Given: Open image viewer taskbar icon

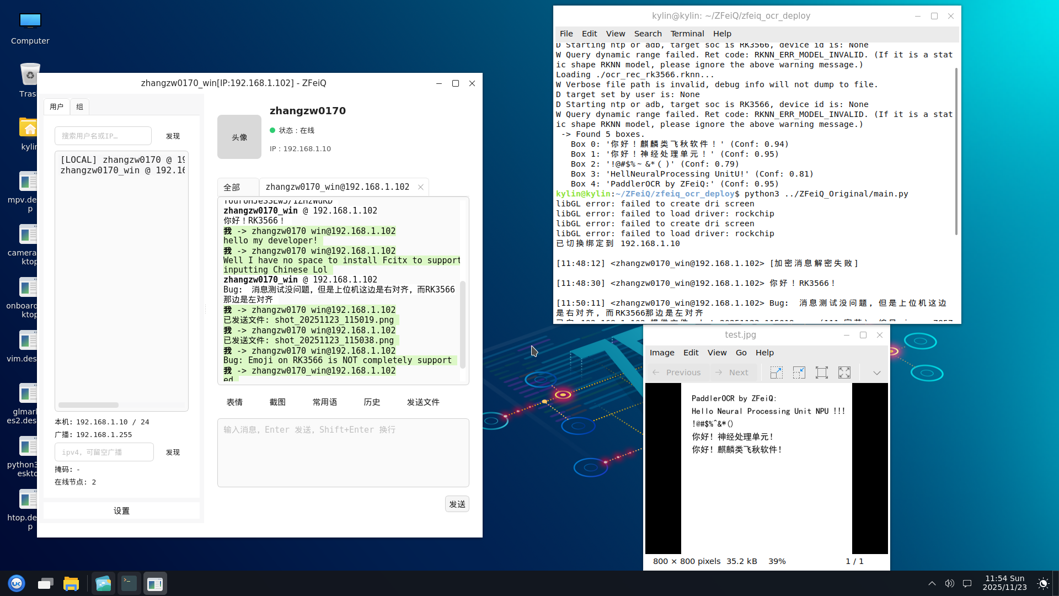Looking at the screenshot, I should (103, 583).
